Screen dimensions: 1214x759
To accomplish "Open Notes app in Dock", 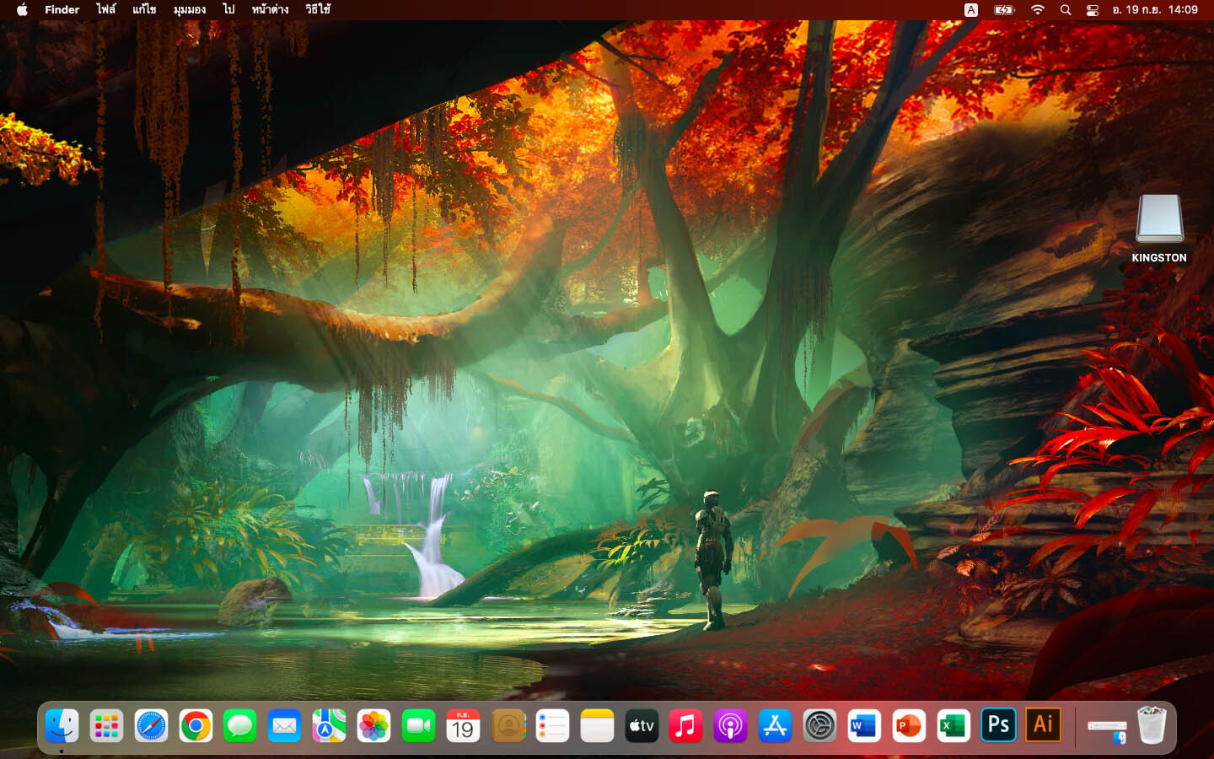I will point(597,726).
